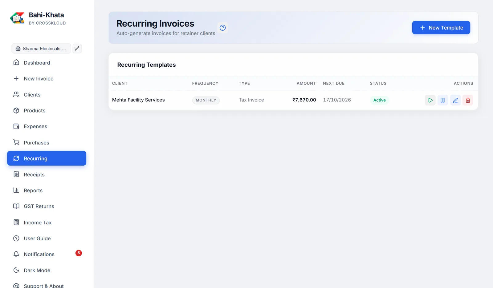Viewport: 493px width, 288px height.
Task: Pause the Mehta Facility Services template
Action: pyautogui.click(x=443, y=100)
